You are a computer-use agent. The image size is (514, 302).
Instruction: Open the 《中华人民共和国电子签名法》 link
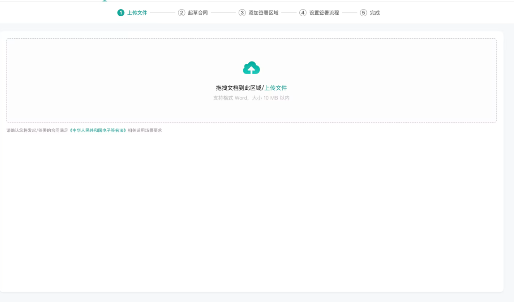click(98, 130)
